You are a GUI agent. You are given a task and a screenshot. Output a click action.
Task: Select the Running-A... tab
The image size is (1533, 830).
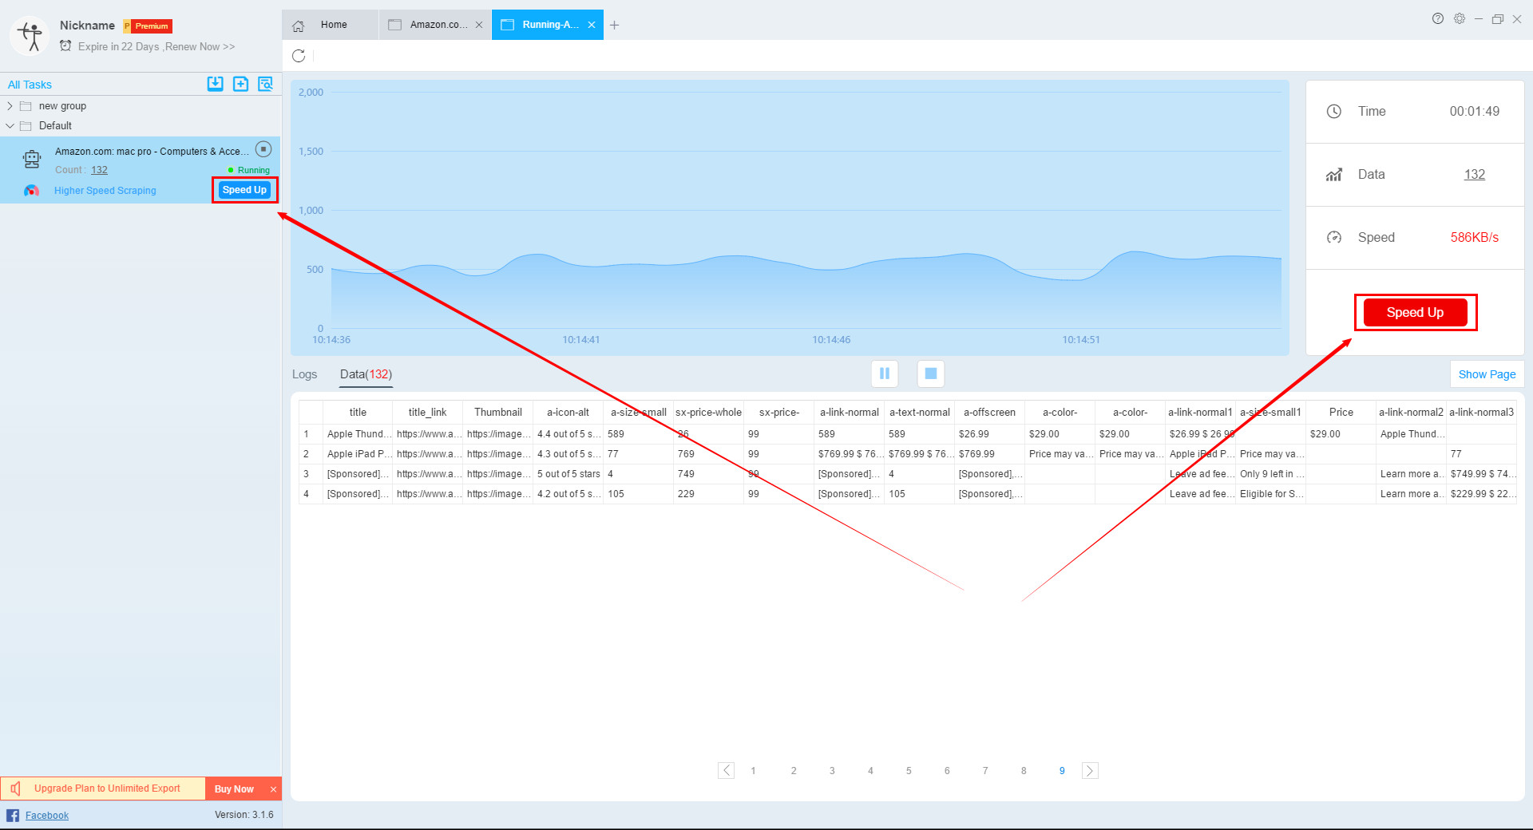tap(548, 25)
